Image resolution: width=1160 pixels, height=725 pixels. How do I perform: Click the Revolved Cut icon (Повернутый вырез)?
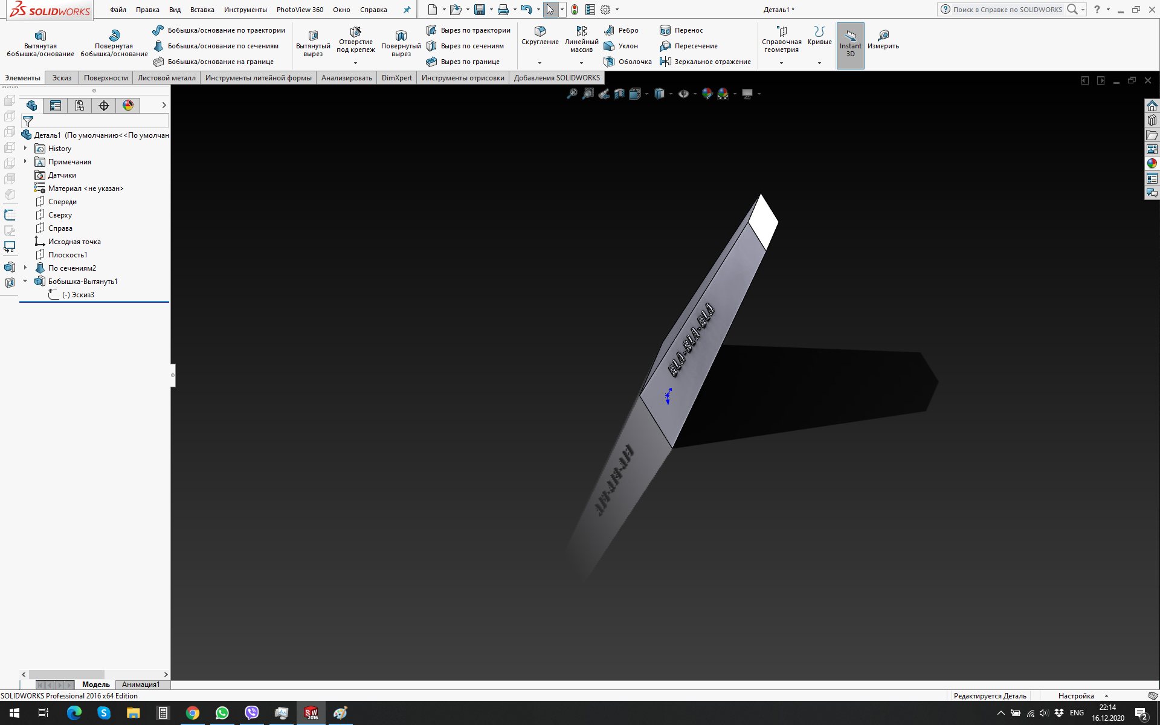click(401, 36)
